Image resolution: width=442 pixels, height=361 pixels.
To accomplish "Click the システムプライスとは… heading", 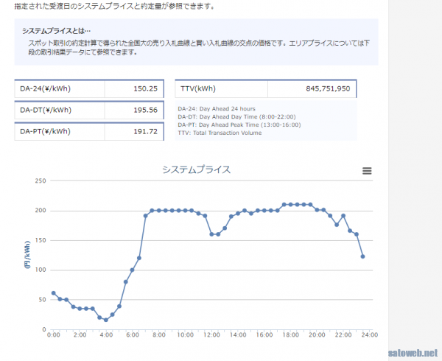I will click(x=56, y=31).
